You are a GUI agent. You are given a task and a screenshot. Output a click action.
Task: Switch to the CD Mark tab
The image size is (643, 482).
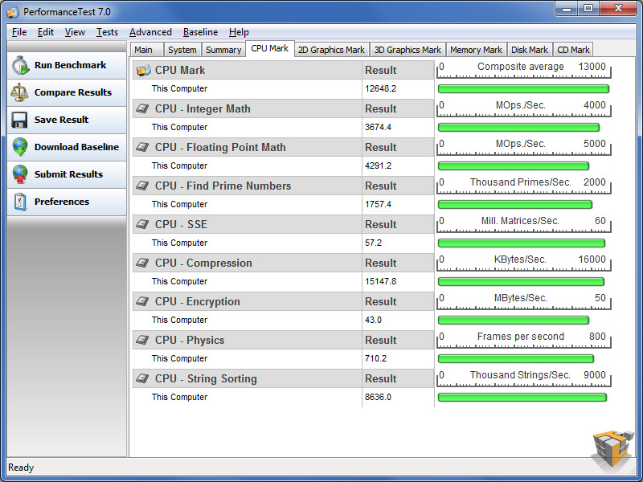point(573,50)
